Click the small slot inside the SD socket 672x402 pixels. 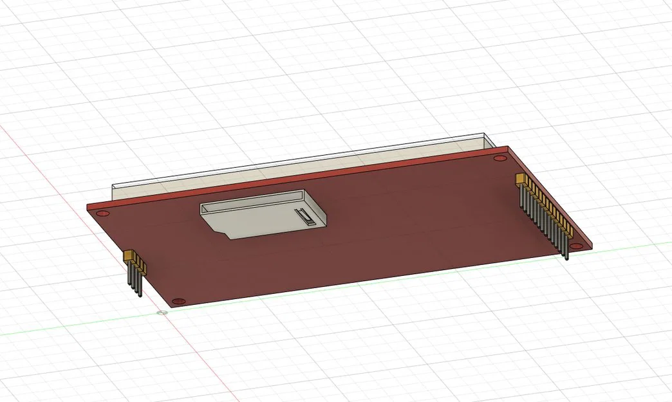coord(304,216)
